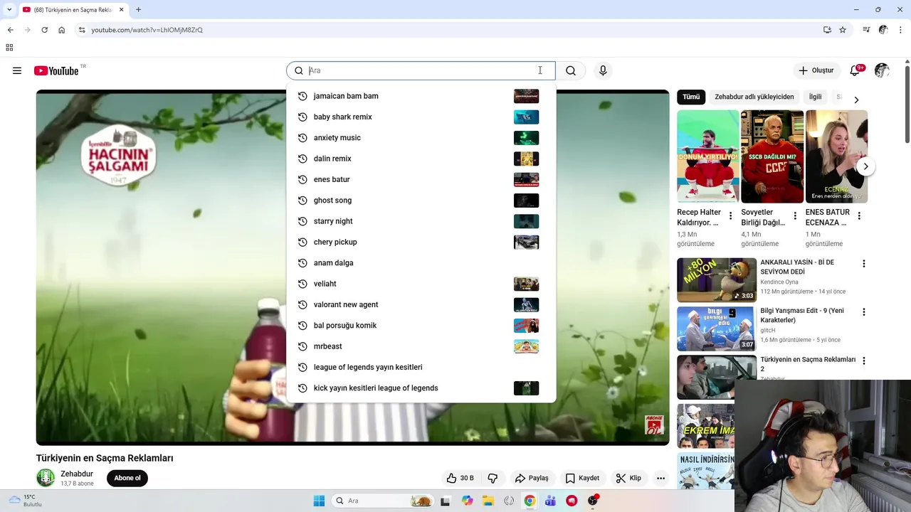Open the 'Recep Halter Kaldırıyor' short thumbnail

click(x=708, y=156)
